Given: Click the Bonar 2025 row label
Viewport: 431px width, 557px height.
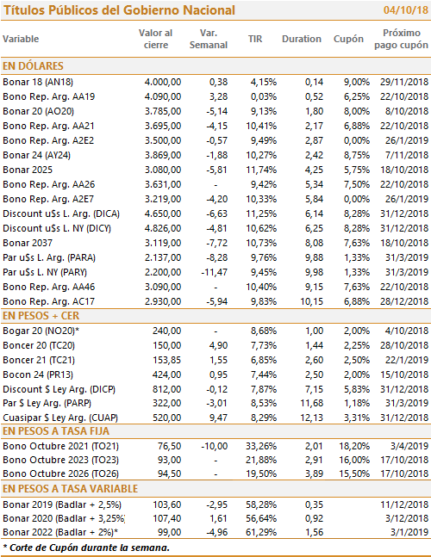Looking at the screenshot, I should [28, 170].
